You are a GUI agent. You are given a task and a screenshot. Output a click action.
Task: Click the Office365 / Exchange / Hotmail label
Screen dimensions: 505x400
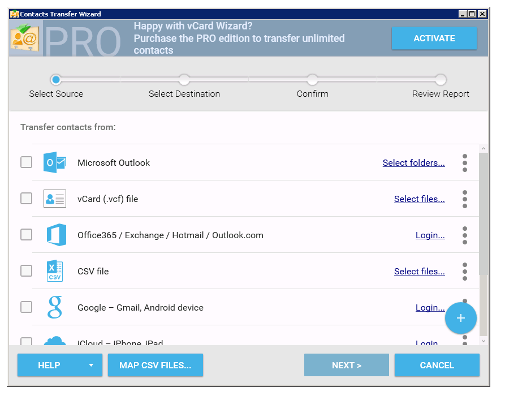170,235
